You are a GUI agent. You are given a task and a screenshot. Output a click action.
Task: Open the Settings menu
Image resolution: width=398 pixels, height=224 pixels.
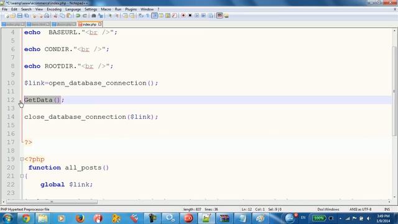(91, 9)
